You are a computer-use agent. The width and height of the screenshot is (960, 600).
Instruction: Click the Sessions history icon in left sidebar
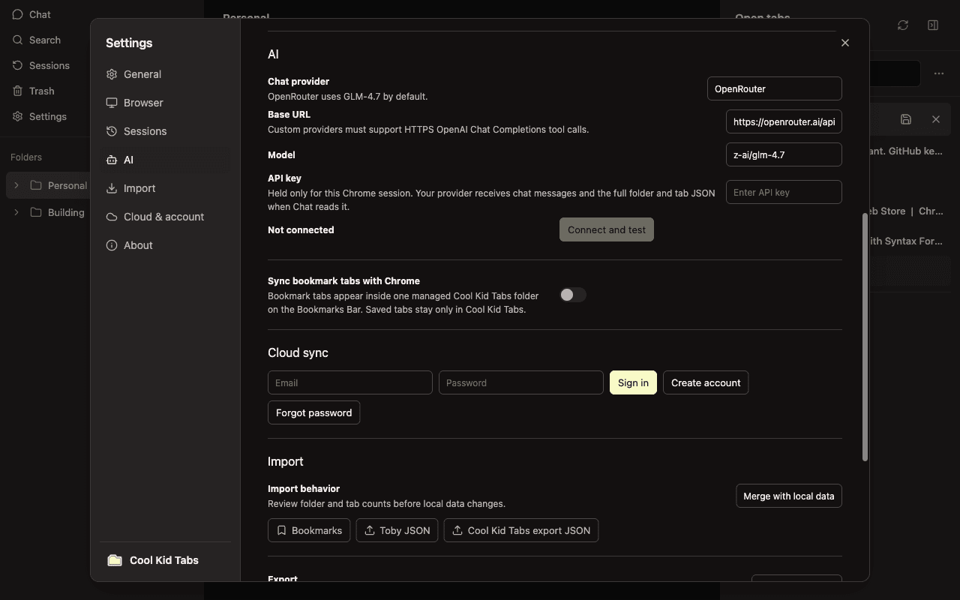point(17,65)
